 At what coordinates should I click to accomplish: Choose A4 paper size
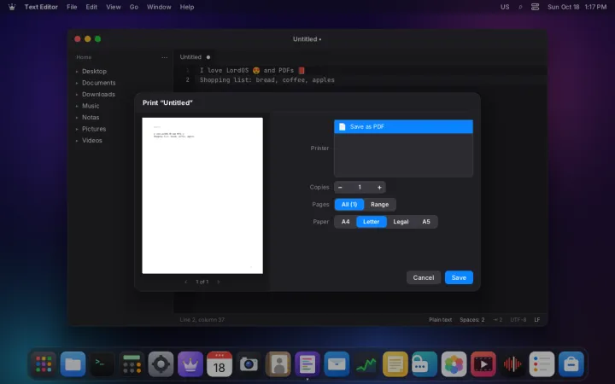click(x=345, y=221)
